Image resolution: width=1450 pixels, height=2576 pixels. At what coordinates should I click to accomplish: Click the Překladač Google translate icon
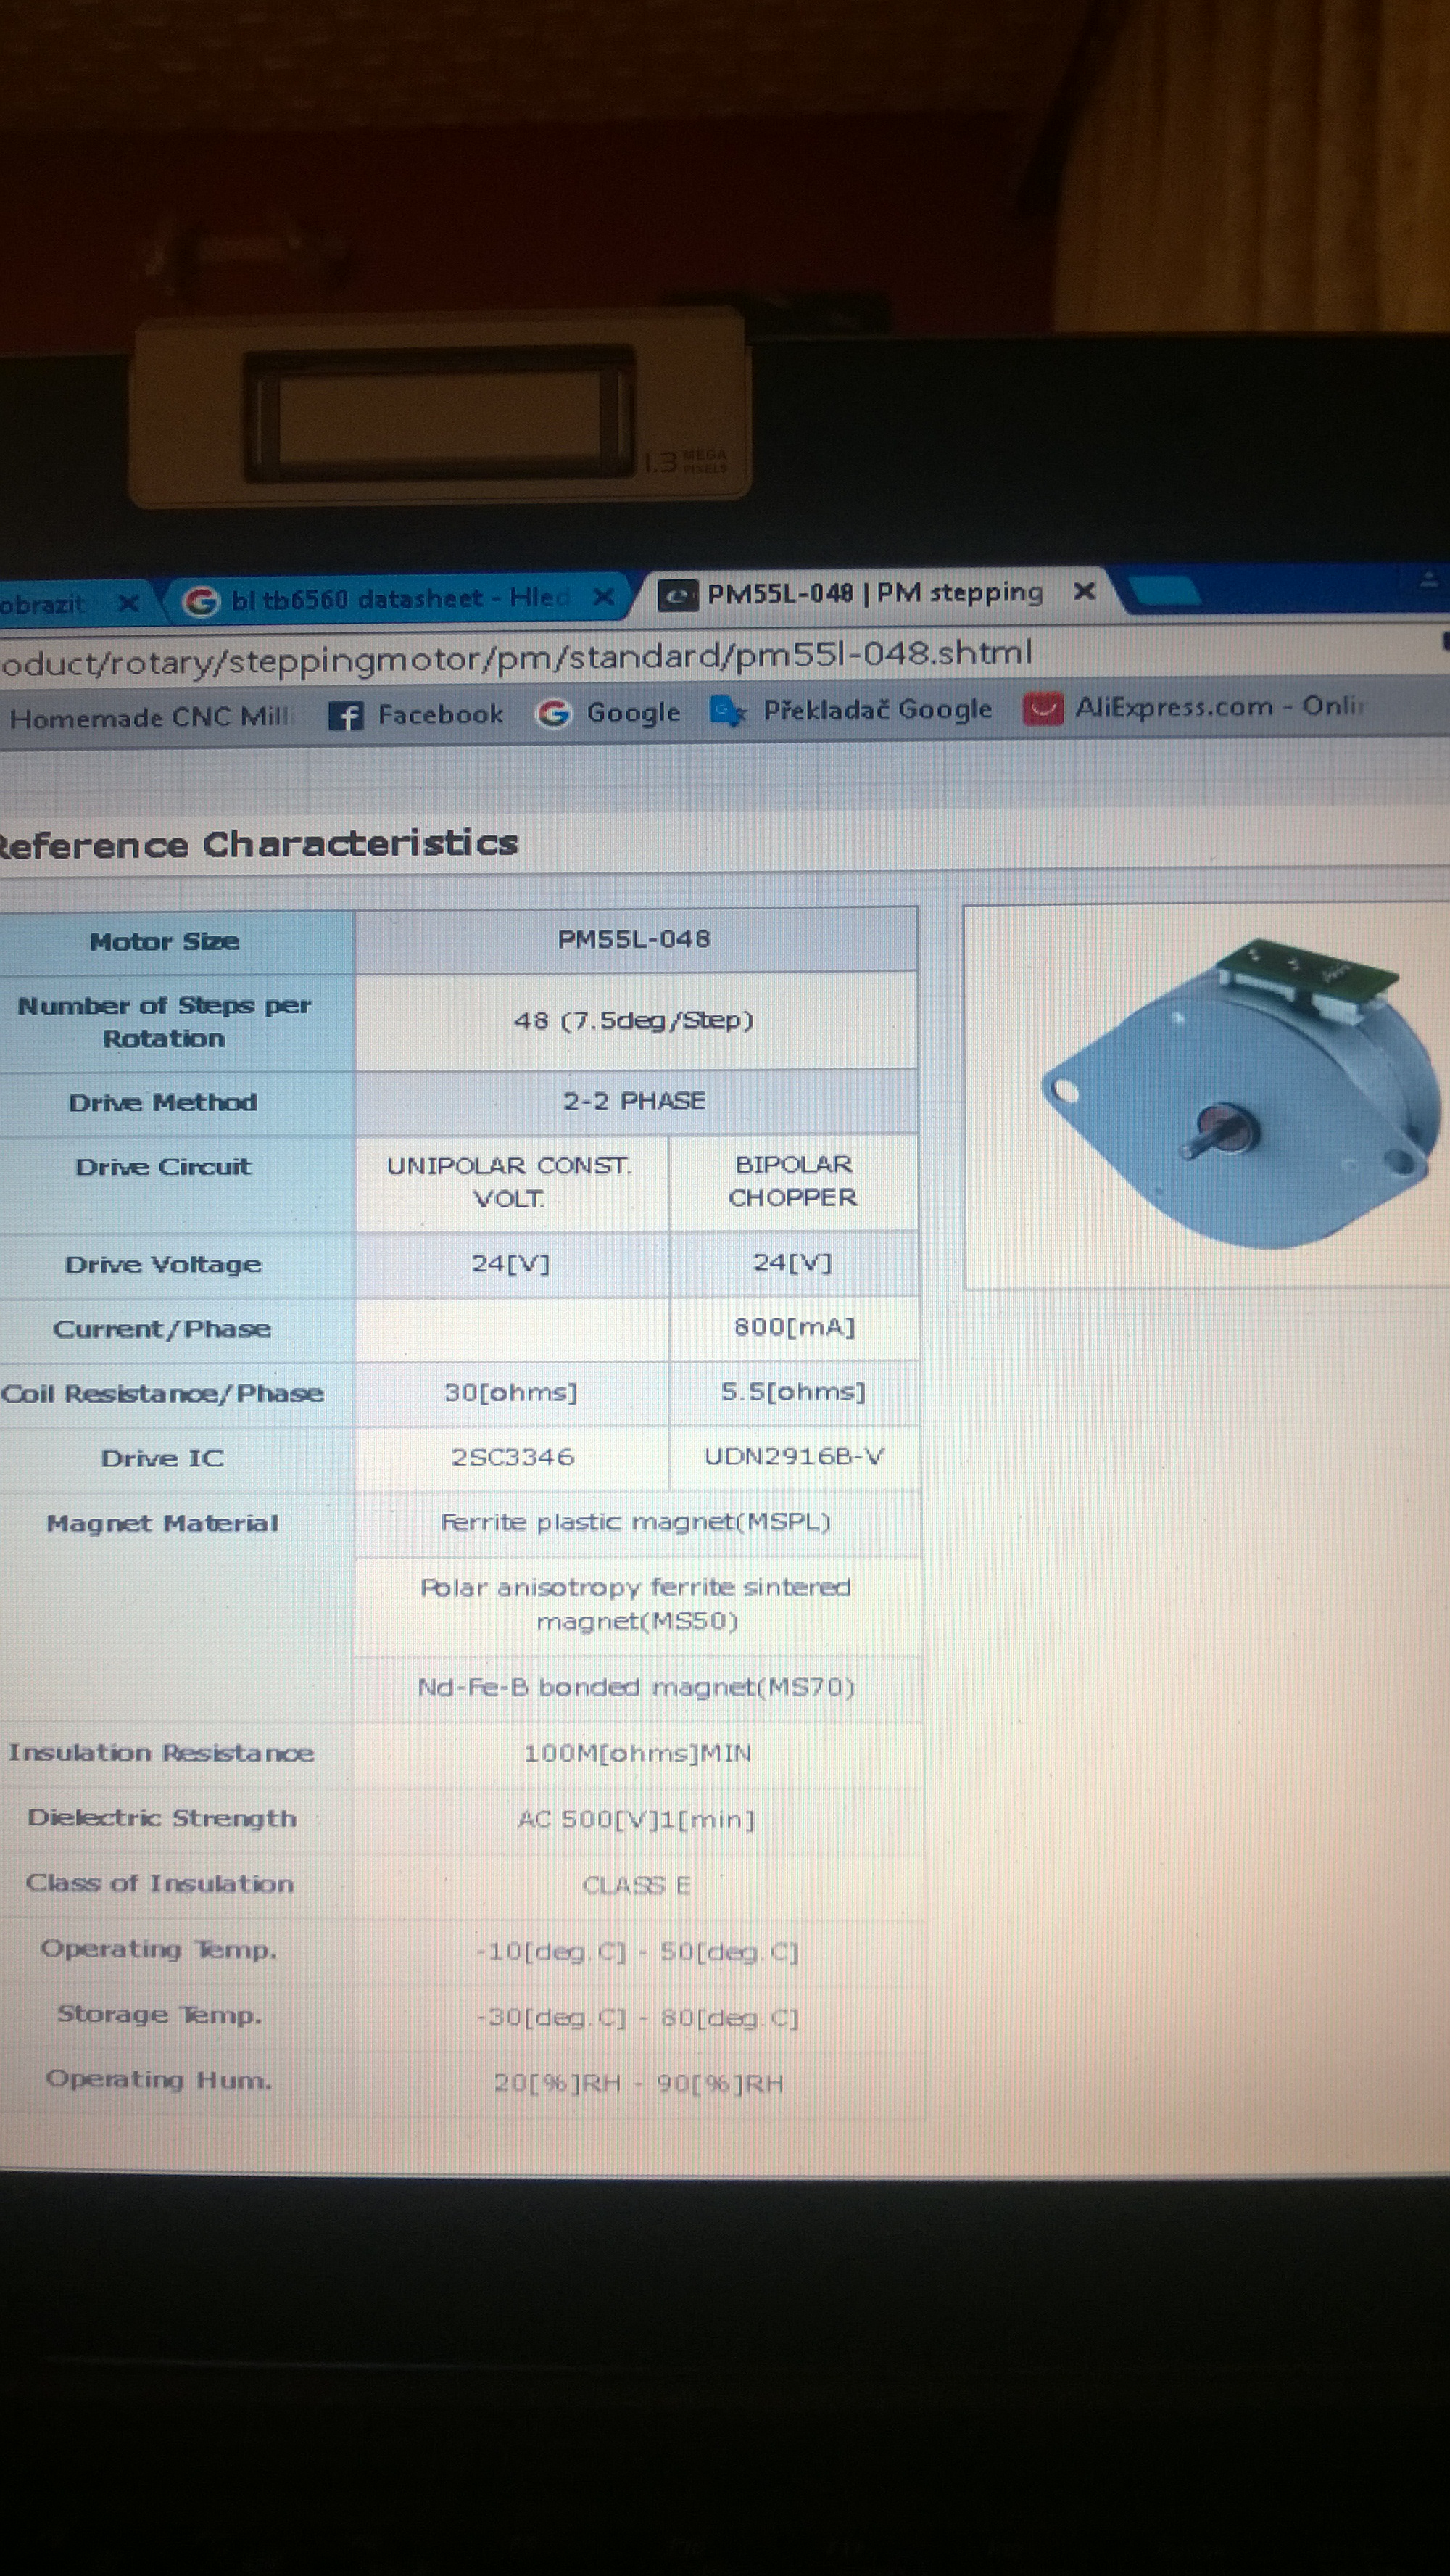[x=727, y=711]
